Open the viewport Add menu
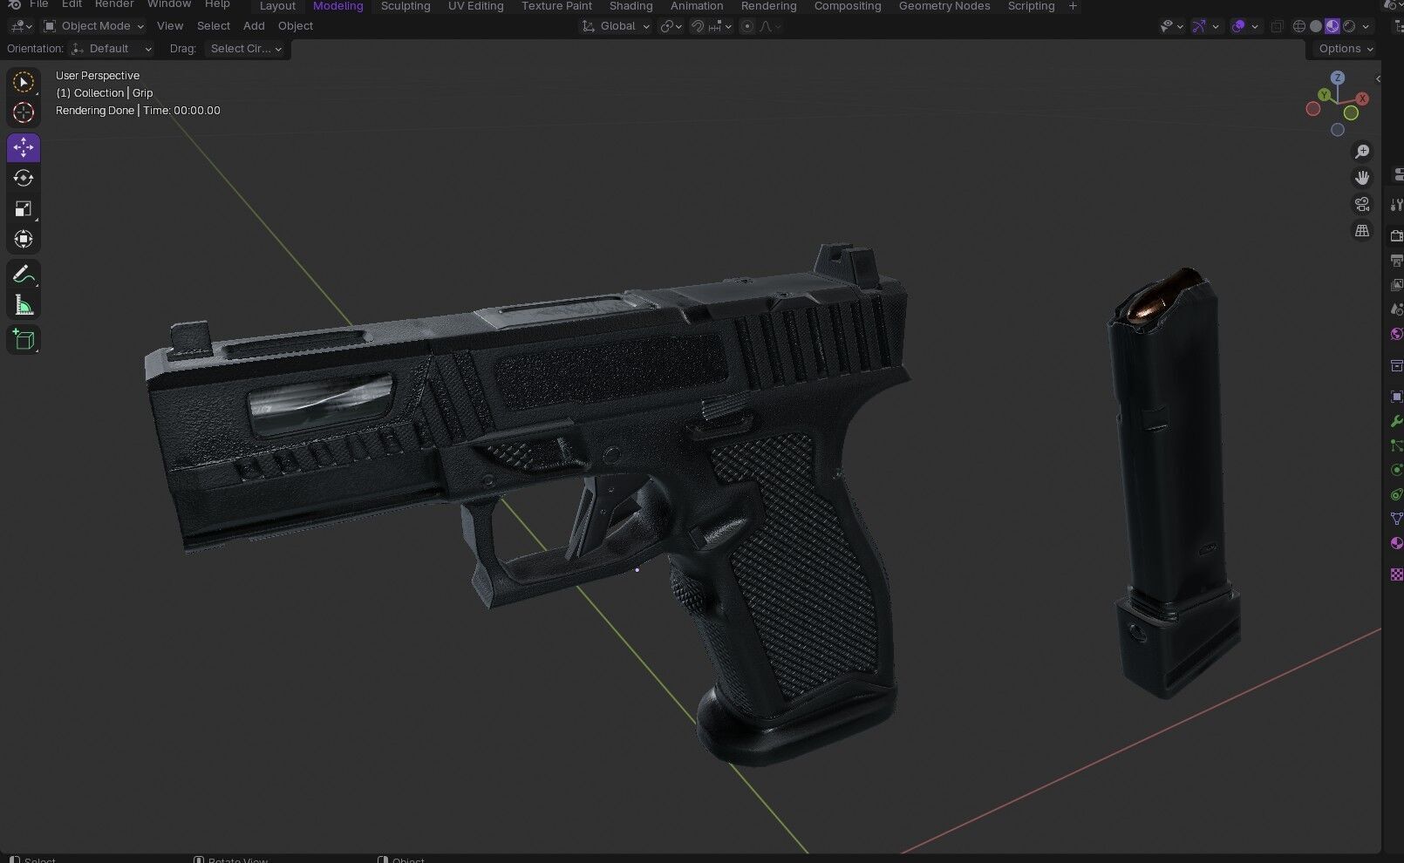Viewport: 1404px width, 863px height. coord(254,26)
